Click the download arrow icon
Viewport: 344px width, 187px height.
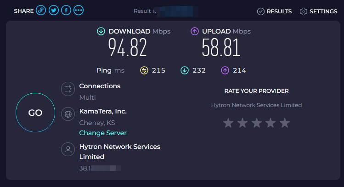click(101, 31)
